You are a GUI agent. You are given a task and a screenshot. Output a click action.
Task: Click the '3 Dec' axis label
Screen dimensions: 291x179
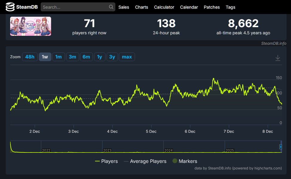73,131
